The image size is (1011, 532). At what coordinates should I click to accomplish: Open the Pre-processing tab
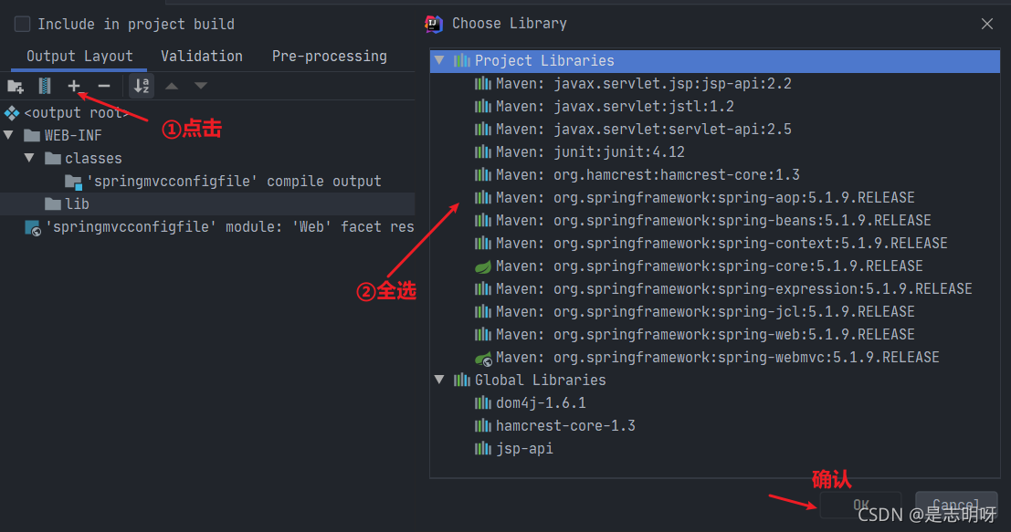tap(330, 56)
